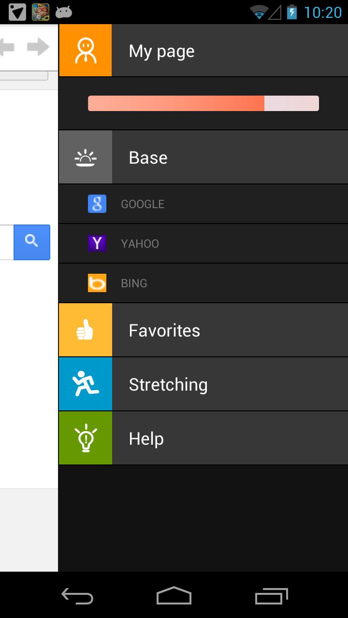Select the purple Yahoo icon

[x=97, y=243]
